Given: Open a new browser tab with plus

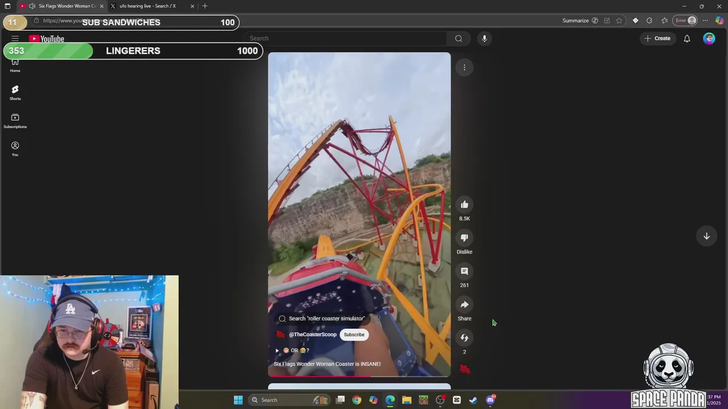Looking at the screenshot, I should click(205, 6).
